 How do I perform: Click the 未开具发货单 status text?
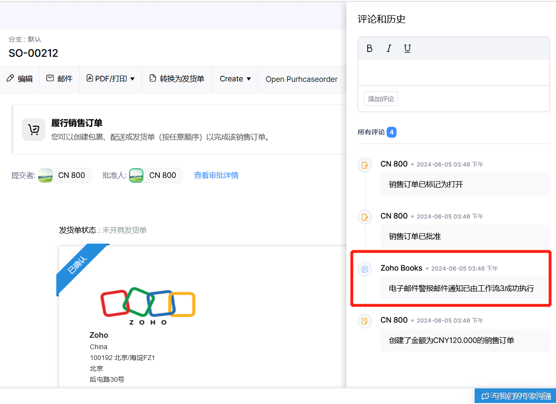(124, 230)
